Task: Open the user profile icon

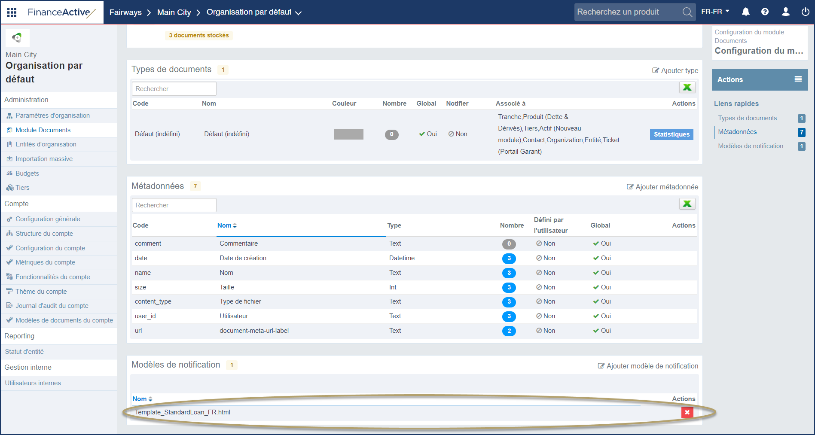Action: point(785,12)
